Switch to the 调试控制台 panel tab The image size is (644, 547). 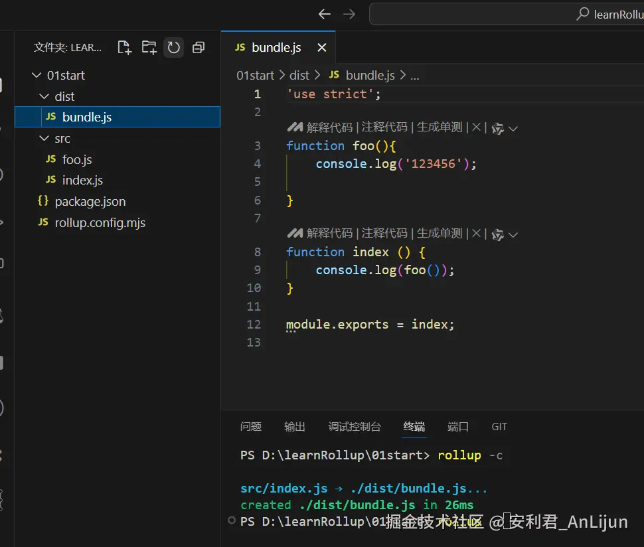click(355, 427)
